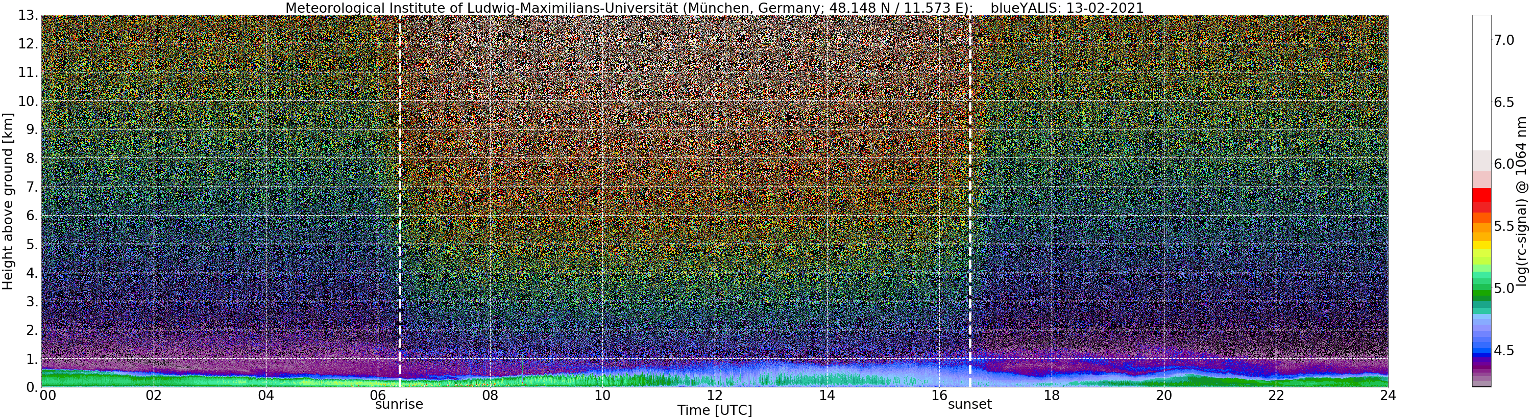
Task: Click the '04' tick on the time axis
Action: [266, 395]
